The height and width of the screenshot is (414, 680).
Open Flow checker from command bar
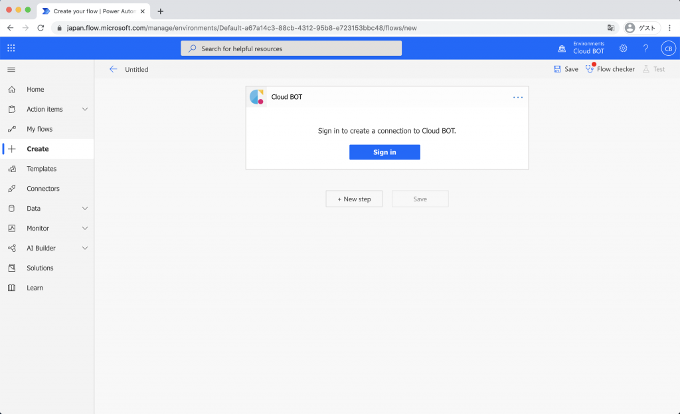[610, 69]
